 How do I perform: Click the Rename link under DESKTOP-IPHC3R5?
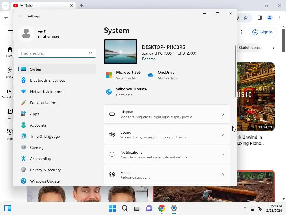(x=149, y=59)
